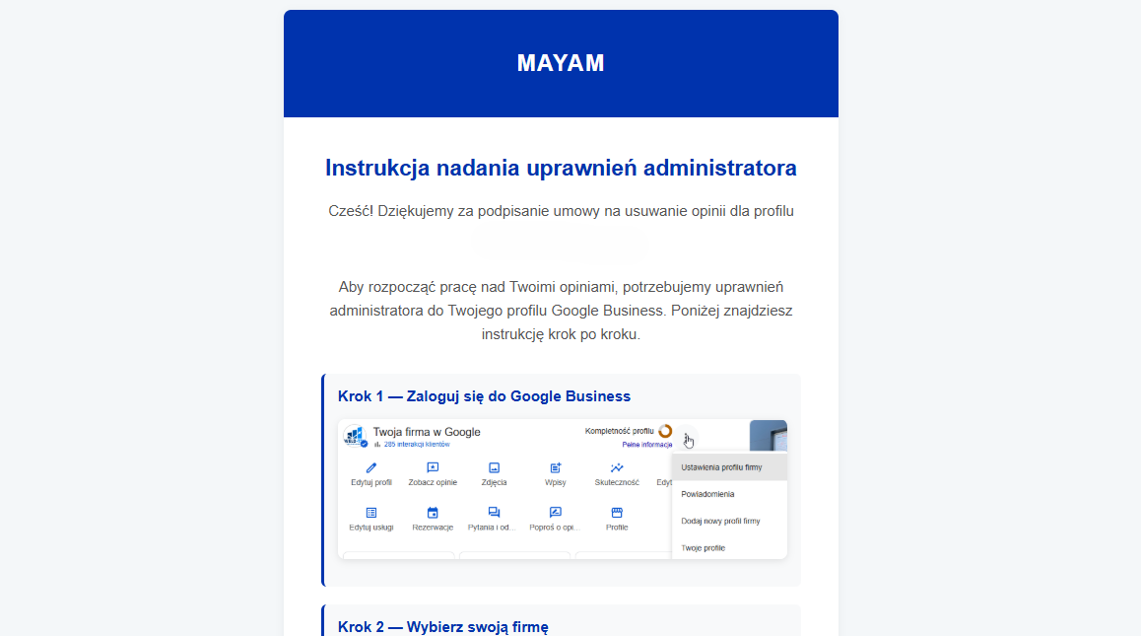
Task: Open Zobacz opinie via its icon
Action: (432, 465)
